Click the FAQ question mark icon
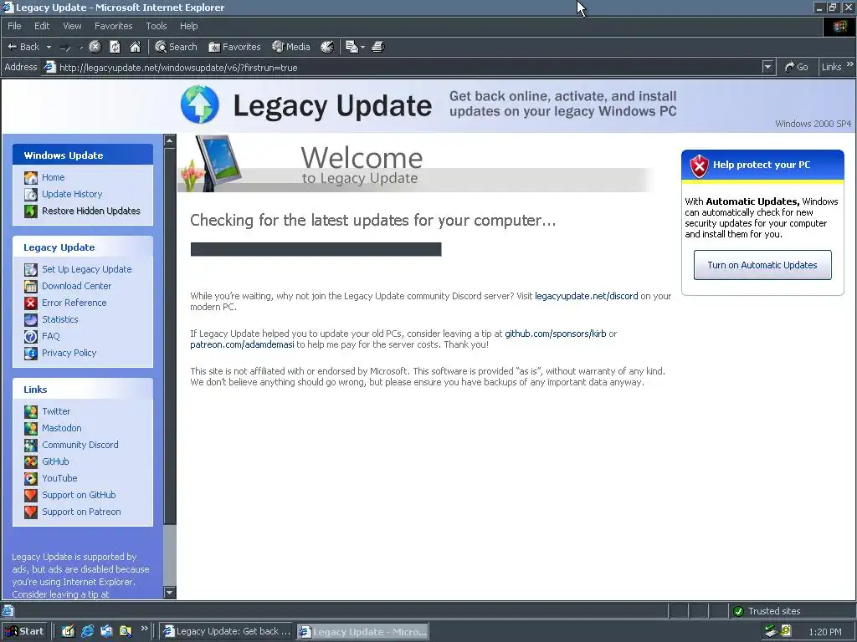Image resolution: width=857 pixels, height=642 pixels. (x=31, y=336)
